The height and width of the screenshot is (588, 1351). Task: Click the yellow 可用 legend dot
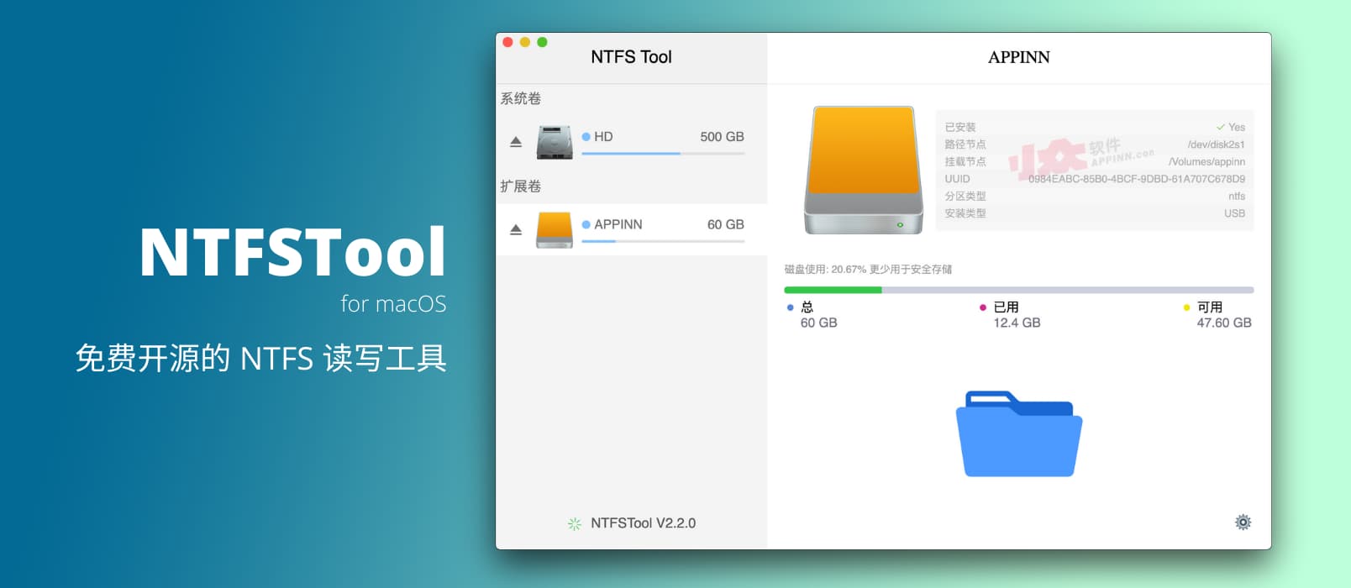(1186, 307)
